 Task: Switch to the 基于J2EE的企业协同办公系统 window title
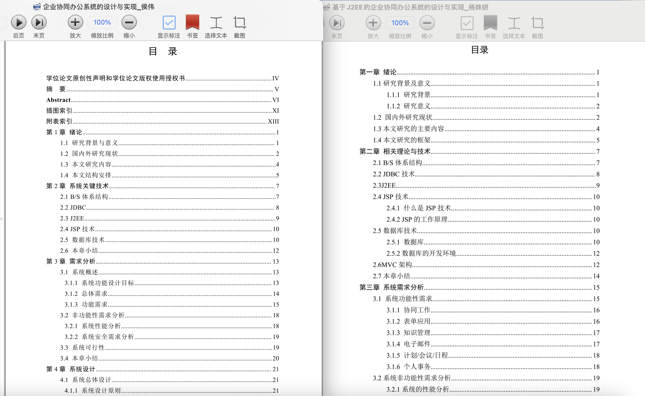(410, 7)
